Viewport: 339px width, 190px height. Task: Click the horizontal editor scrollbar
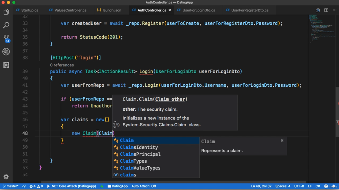tap(173, 182)
